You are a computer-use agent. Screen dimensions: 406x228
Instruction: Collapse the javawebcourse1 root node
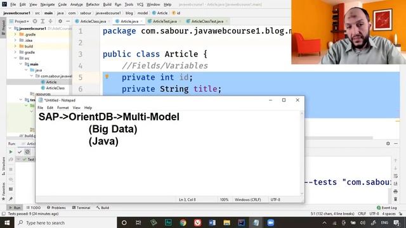pos(10,28)
